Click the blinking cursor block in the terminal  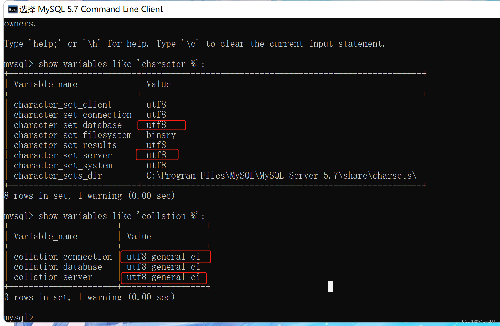tap(330, 286)
